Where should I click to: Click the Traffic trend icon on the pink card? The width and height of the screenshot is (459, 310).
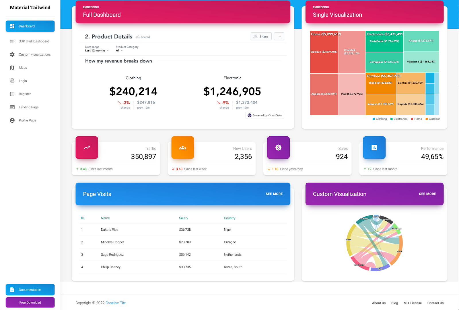click(86, 148)
